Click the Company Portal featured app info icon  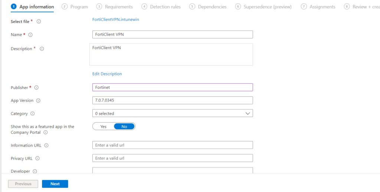45,132
